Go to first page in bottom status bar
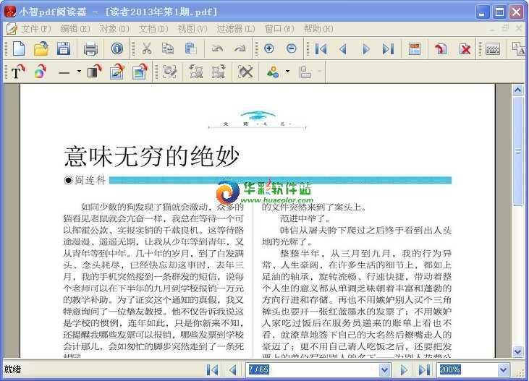This screenshot has width=529, height=381. coord(212,370)
